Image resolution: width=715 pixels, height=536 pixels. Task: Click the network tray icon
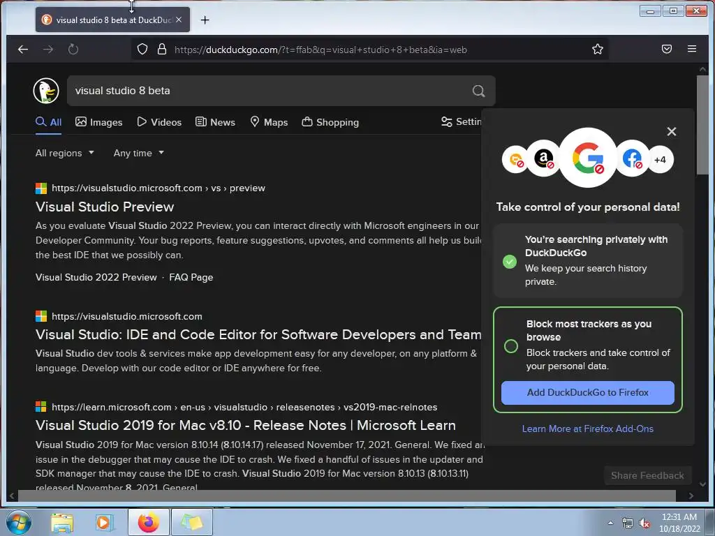[x=628, y=523]
